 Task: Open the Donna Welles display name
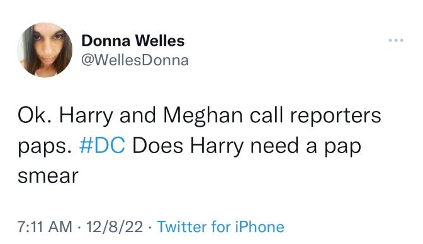click(133, 41)
